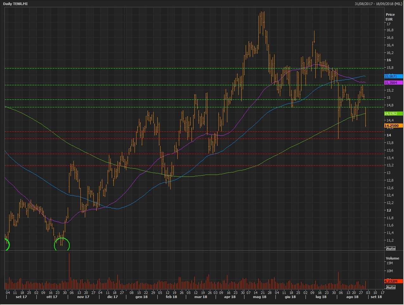Click the 'set 18' month label on the time axis
Viewport: 404px width, 305px height.
coord(376,297)
